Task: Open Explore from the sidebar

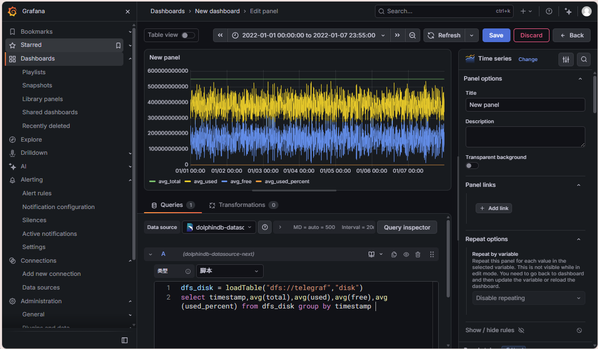Action: point(31,139)
